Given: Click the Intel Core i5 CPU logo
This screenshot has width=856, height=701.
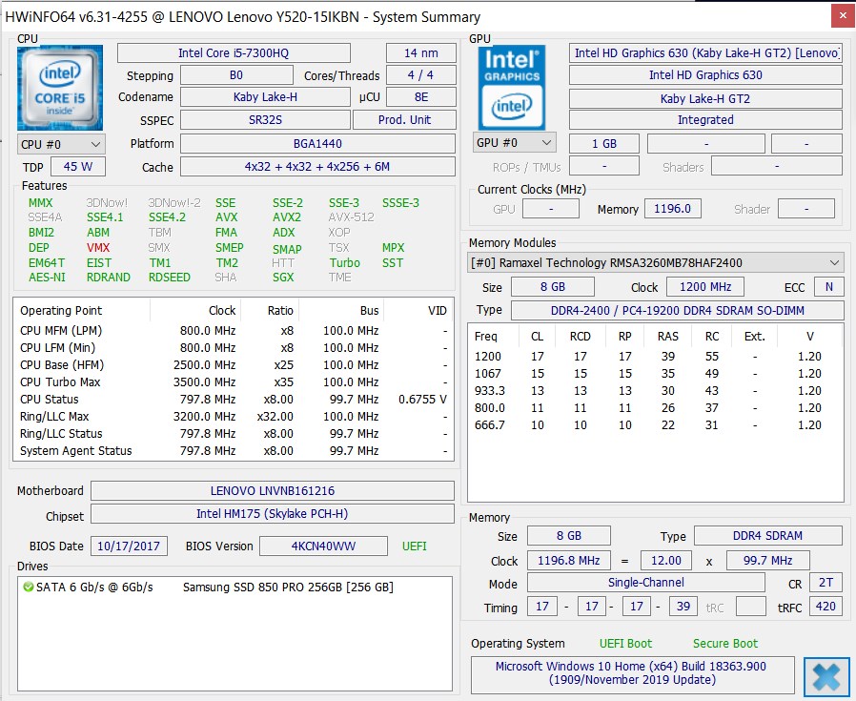Looking at the screenshot, I should click(x=60, y=88).
